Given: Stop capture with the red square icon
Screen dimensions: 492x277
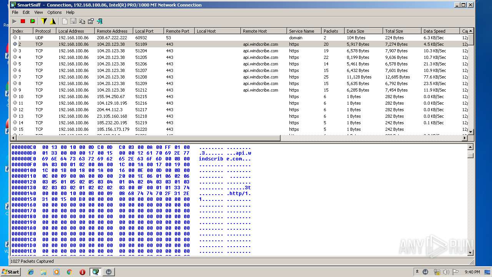Looking at the screenshot, I should 23,21.
